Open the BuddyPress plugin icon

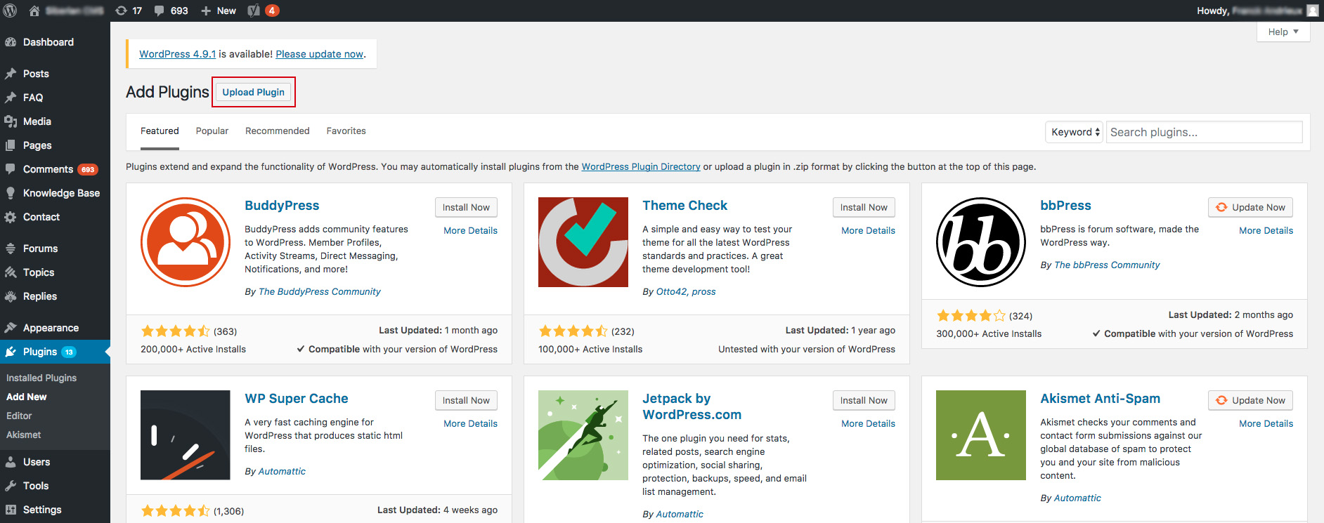[186, 242]
